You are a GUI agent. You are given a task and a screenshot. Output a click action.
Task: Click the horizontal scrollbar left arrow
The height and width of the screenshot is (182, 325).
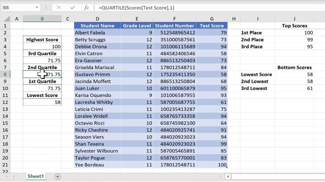[x=228, y=176]
